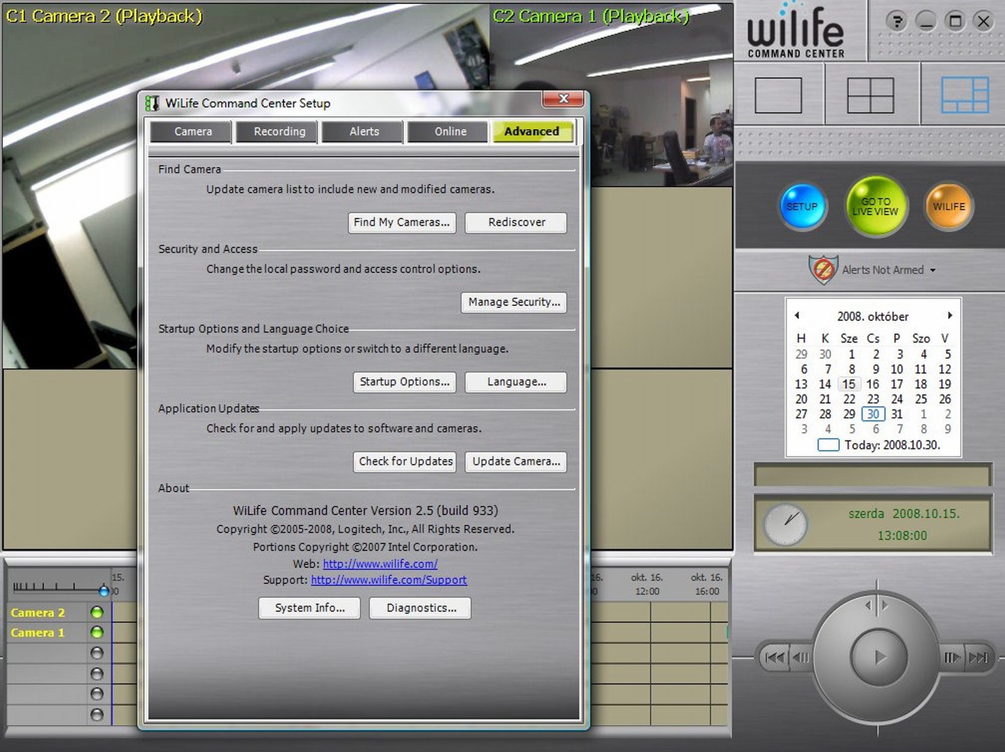Click the green GO TO LIVE VIEW button

[x=876, y=206]
